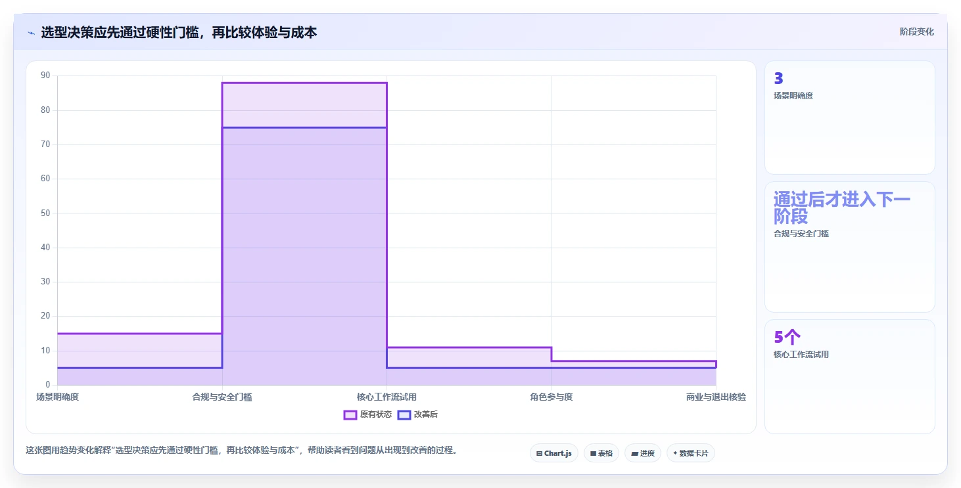The height and width of the screenshot is (488, 961).
Task: Click the title 选型决策应先通过硬性门槛
Action: [179, 32]
